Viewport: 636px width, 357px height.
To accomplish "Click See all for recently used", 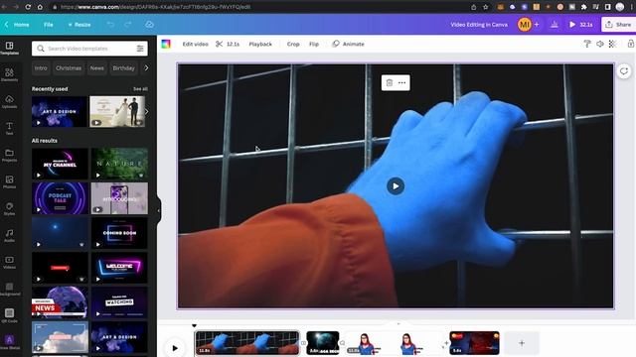I will click(x=140, y=89).
